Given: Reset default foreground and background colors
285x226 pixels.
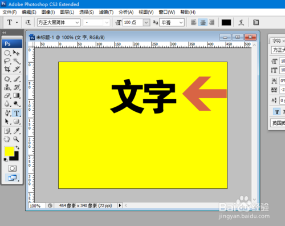Looking at the screenshot, I should tap(6, 160).
